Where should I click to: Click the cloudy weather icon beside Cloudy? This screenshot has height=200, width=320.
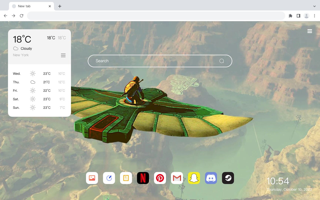tap(16, 48)
